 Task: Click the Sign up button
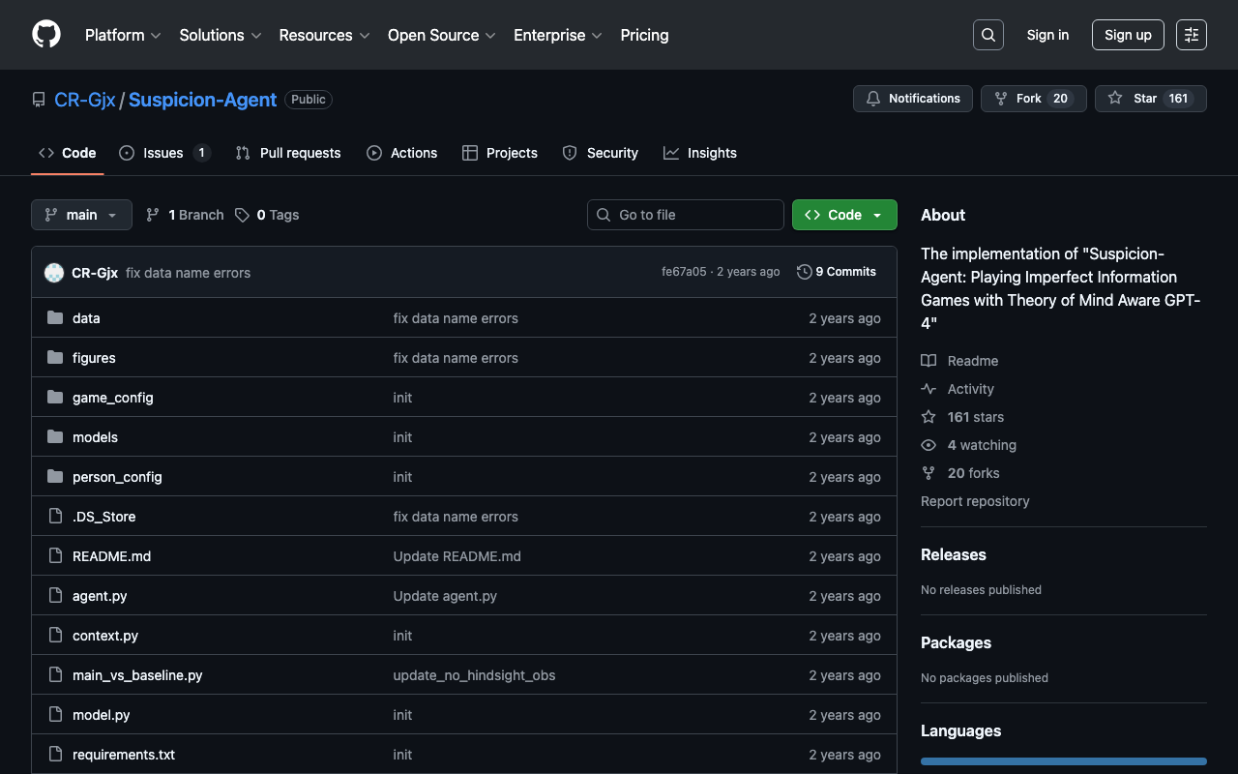click(1127, 35)
